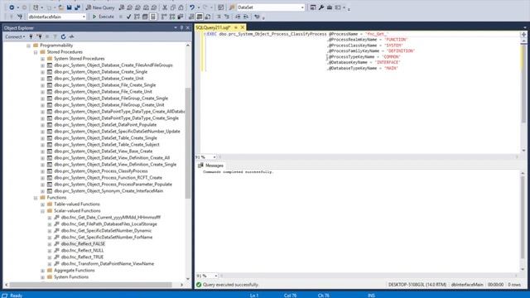Image resolution: width=530 pixels, height=298 pixels.
Task: Comment out selected lines icon
Action: (219, 17)
